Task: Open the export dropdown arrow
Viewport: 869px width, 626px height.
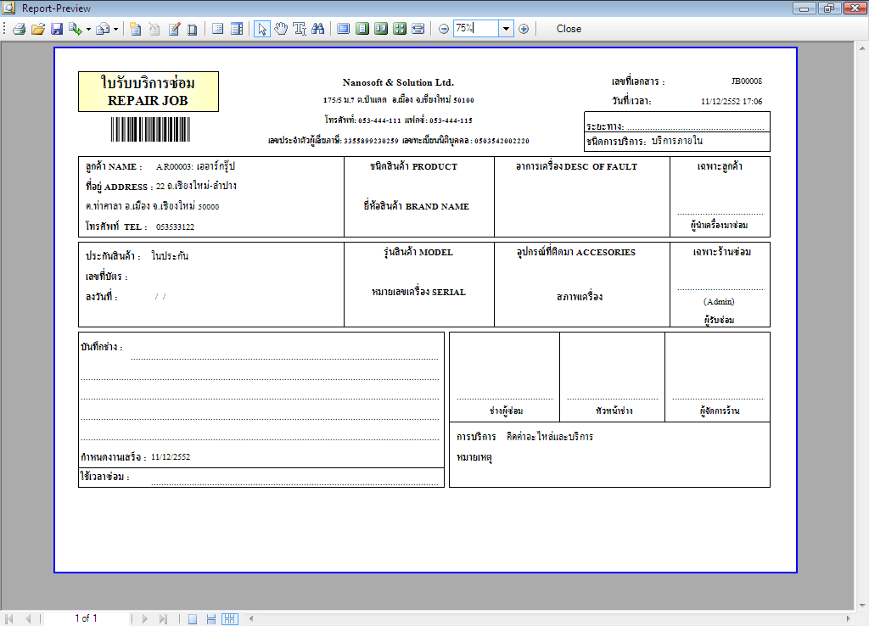Action: tap(88, 29)
